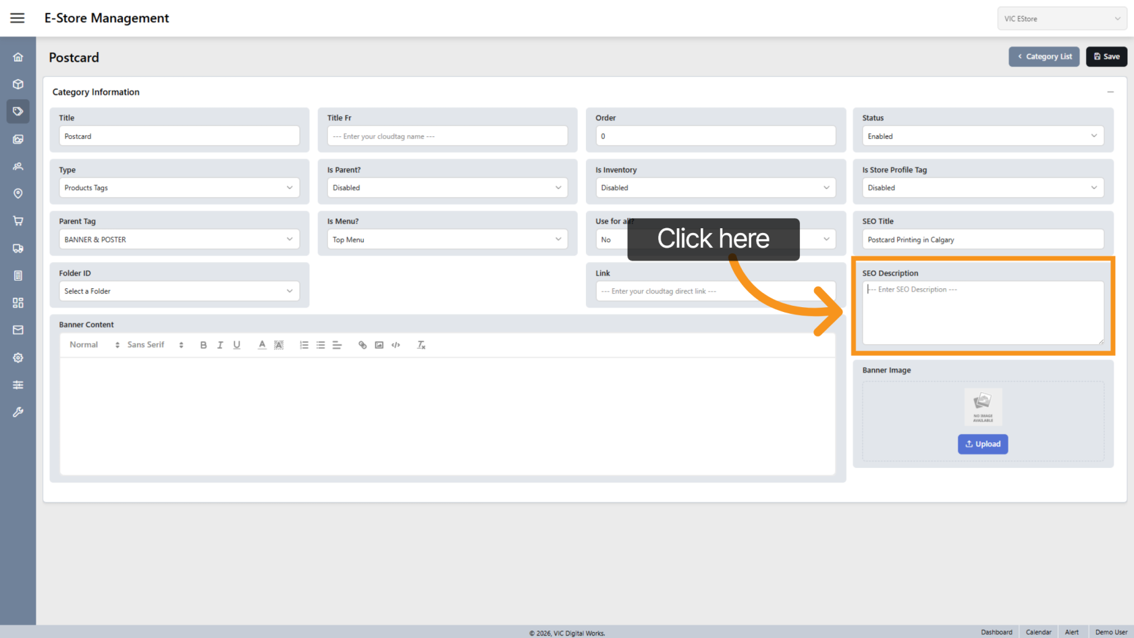Insert a code block in editor

[x=396, y=345]
